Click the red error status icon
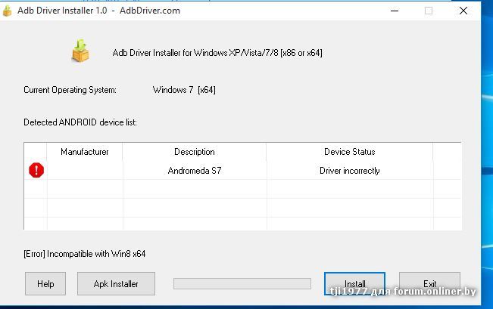The height and width of the screenshot is (309, 493). tap(36, 171)
